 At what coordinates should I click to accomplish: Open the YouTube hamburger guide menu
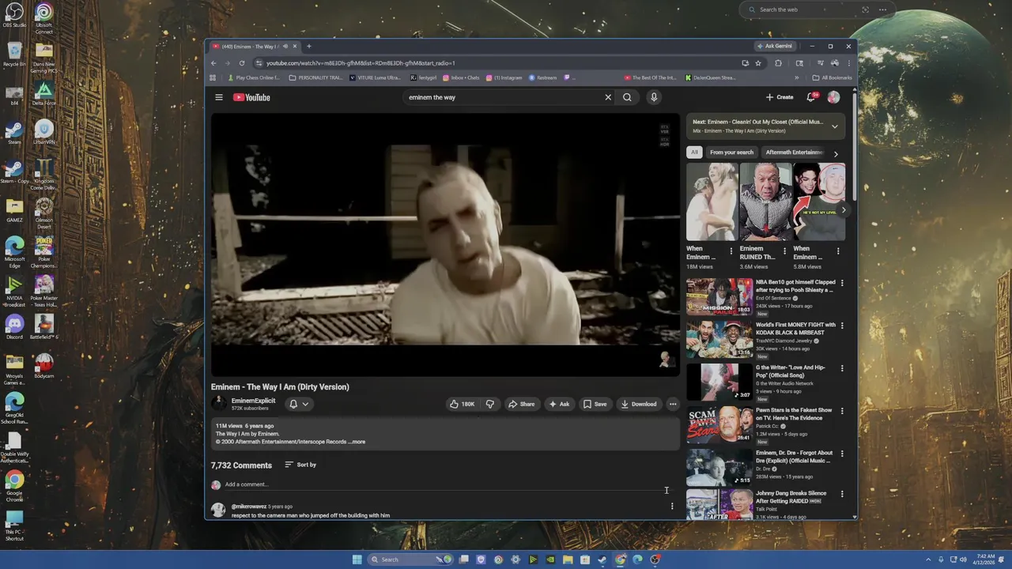pos(219,97)
